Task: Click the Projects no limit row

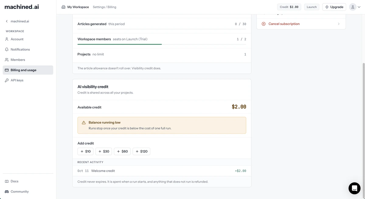Action: tap(162, 54)
